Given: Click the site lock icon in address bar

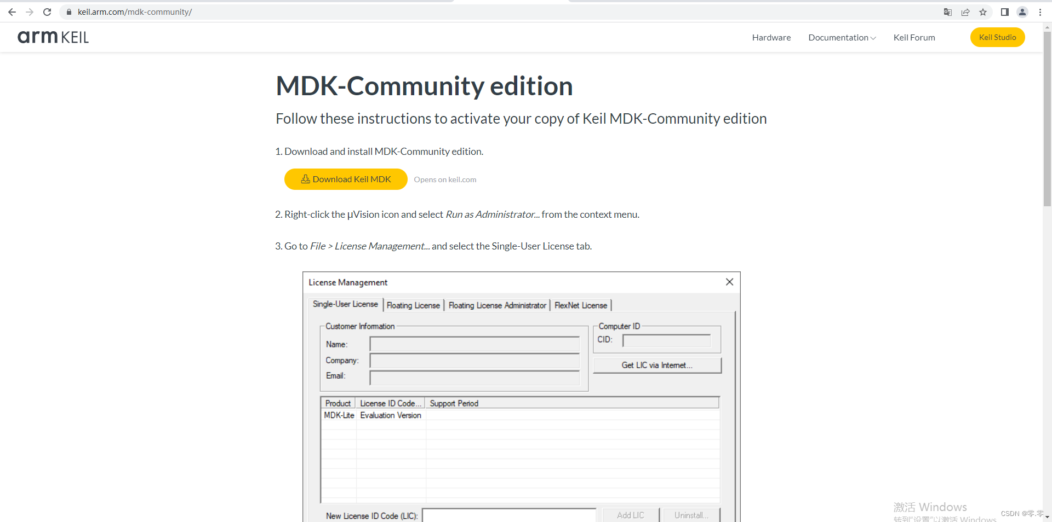Looking at the screenshot, I should pyautogui.click(x=69, y=12).
